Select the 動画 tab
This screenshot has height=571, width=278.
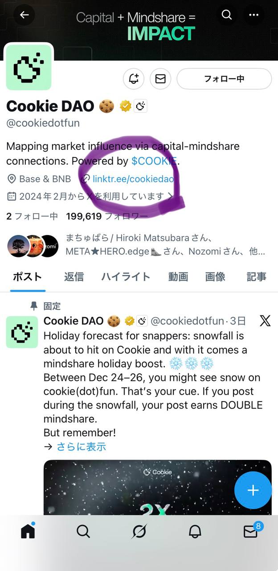[178, 277]
